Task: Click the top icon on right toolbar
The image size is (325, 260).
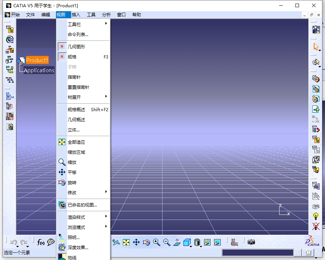Action: [x=316, y=30]
